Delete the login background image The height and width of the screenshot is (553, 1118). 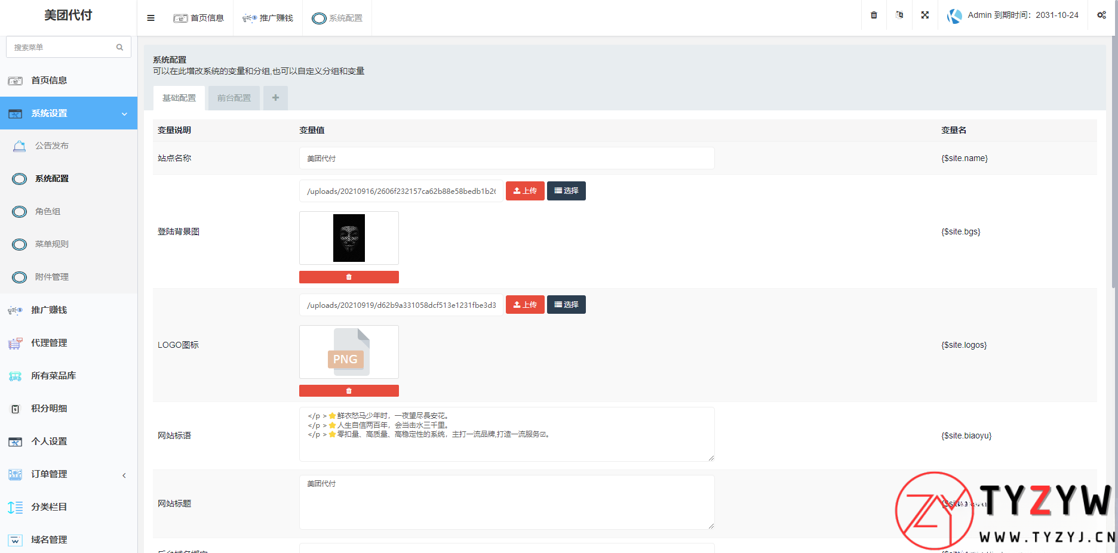tap(349, 277)
